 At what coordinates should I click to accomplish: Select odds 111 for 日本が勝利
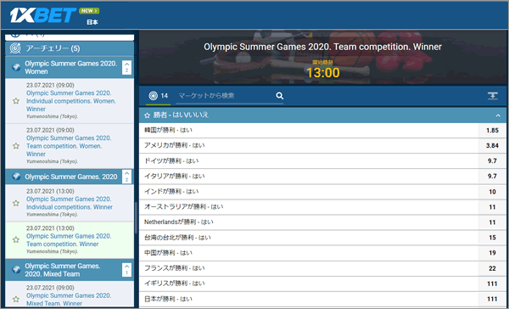[x=492, y=299]
